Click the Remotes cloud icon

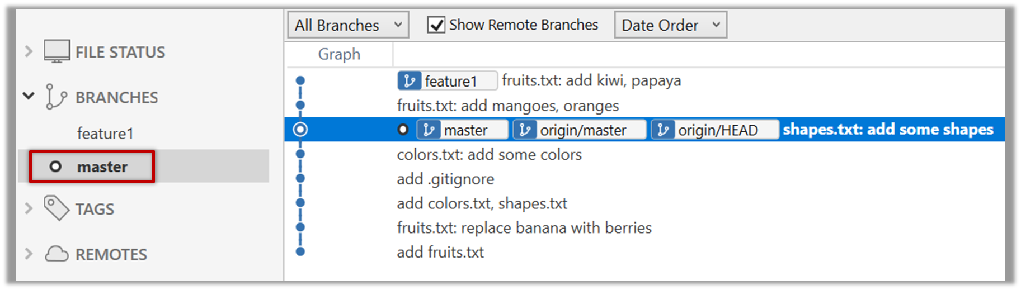click(56, 254)
